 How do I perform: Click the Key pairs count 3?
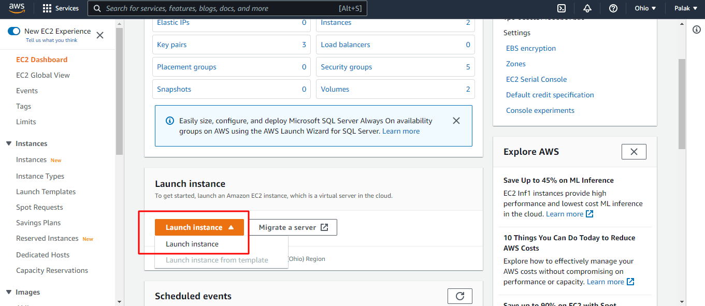point(304,45)
